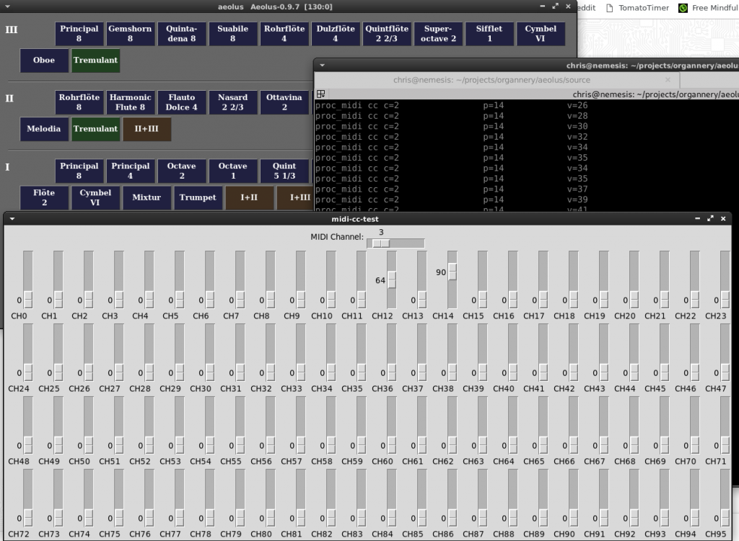Click the CH12 fader showing value 64

392,280
